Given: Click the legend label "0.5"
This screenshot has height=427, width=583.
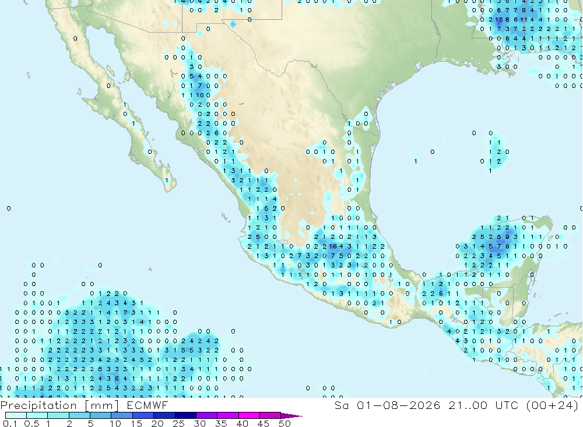Looking at the screenshot, I should pyautogui.click(x=31, y=424).
